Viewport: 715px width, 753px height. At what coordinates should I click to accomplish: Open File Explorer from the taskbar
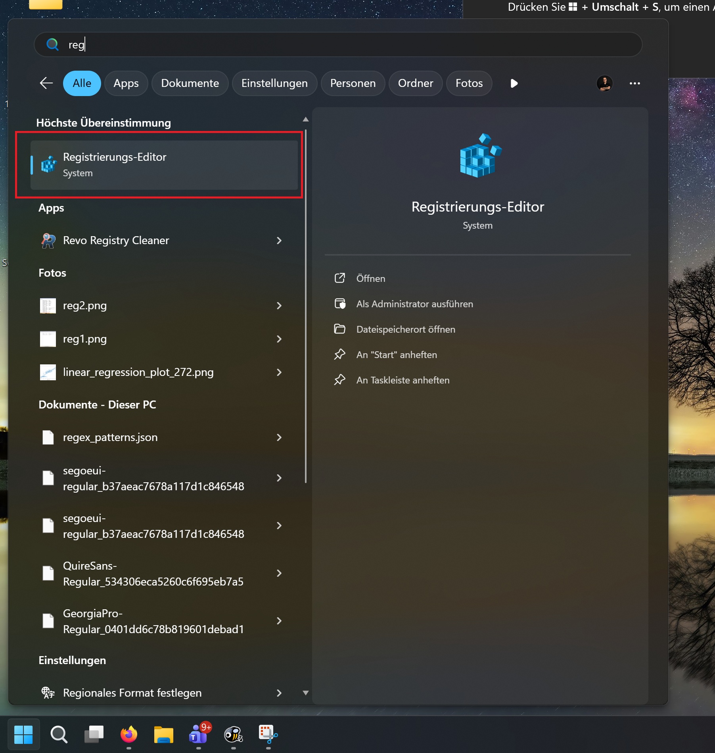pos(164,735)
